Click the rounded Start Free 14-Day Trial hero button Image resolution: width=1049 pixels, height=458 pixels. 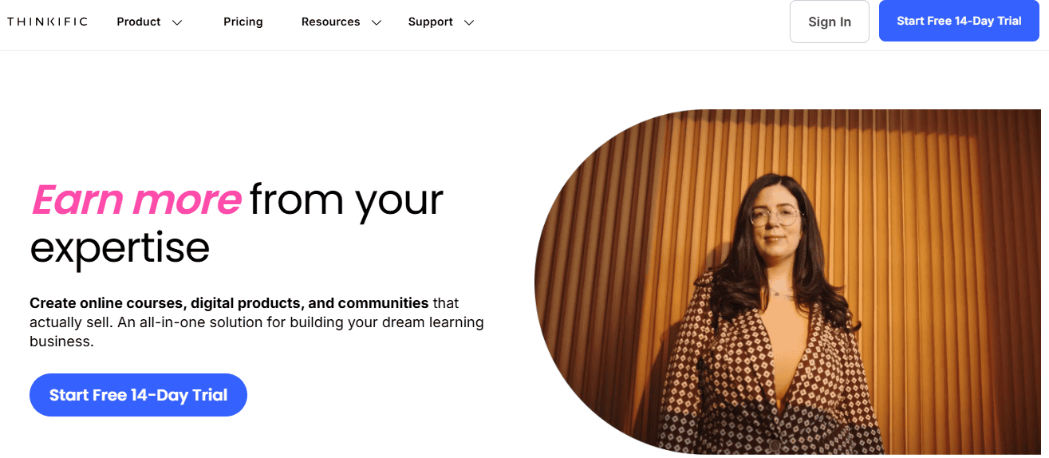point(138,395)
